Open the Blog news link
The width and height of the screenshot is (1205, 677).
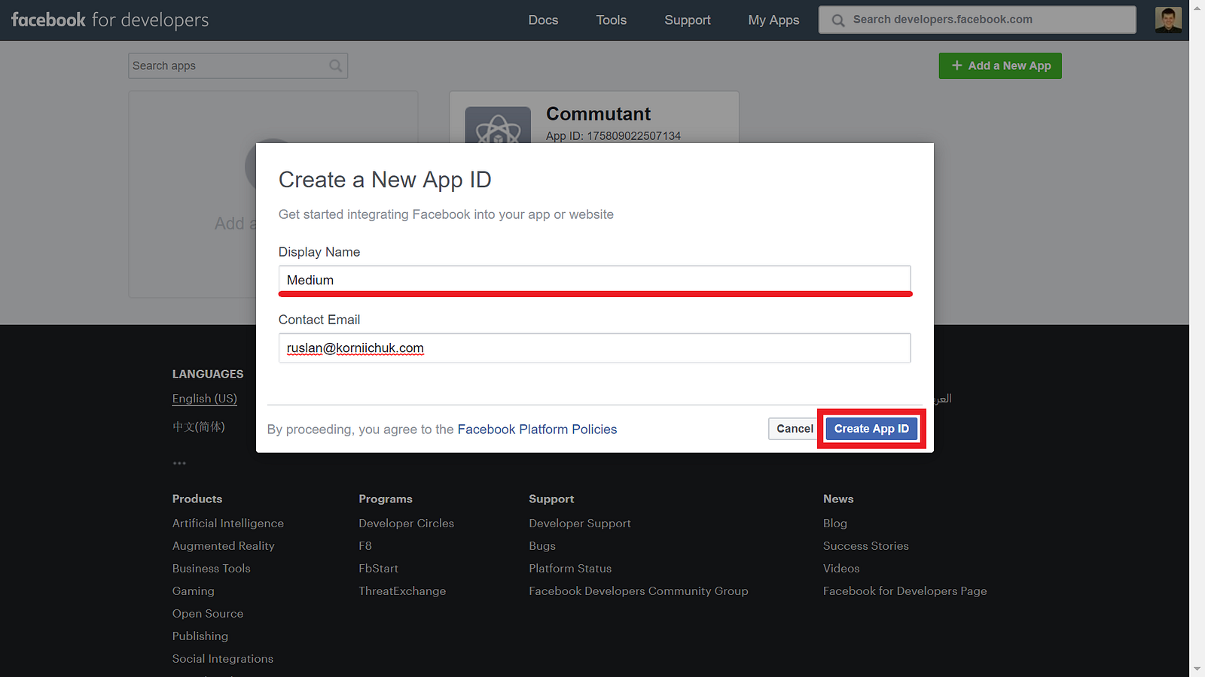click(835, 524)
